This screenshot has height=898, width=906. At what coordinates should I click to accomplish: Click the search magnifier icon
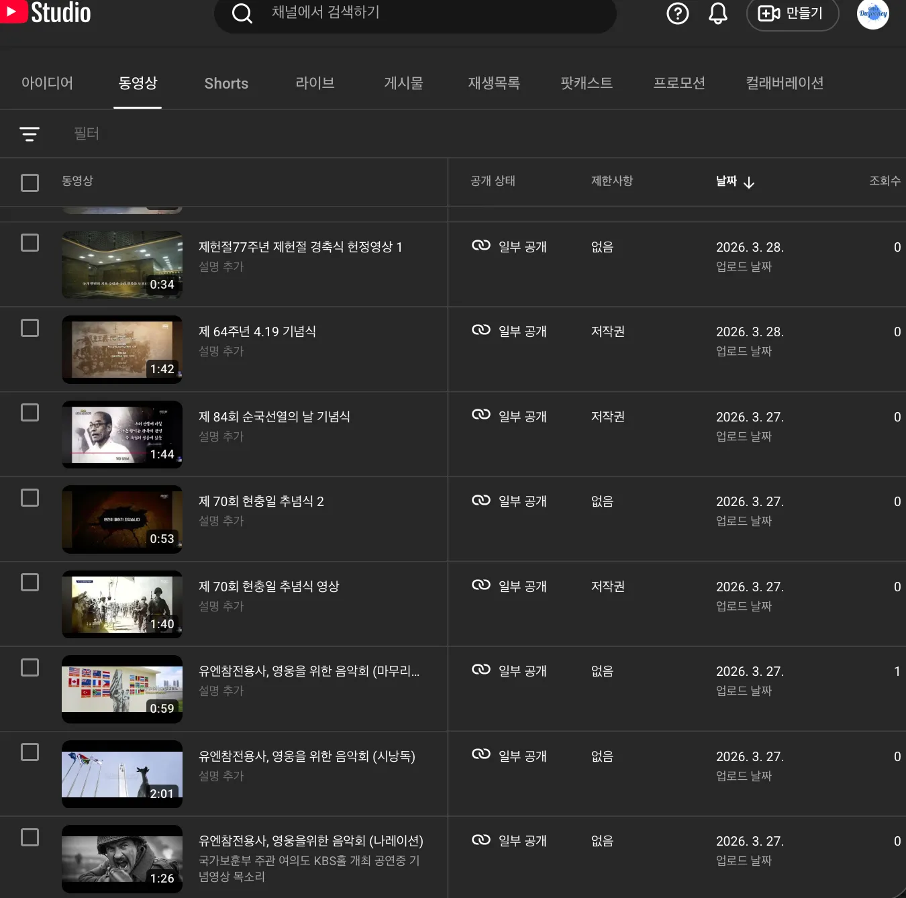click(x=242, y=13)
